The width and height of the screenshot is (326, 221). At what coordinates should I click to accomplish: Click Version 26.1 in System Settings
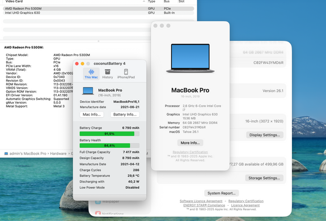click(x=273, y=91)
